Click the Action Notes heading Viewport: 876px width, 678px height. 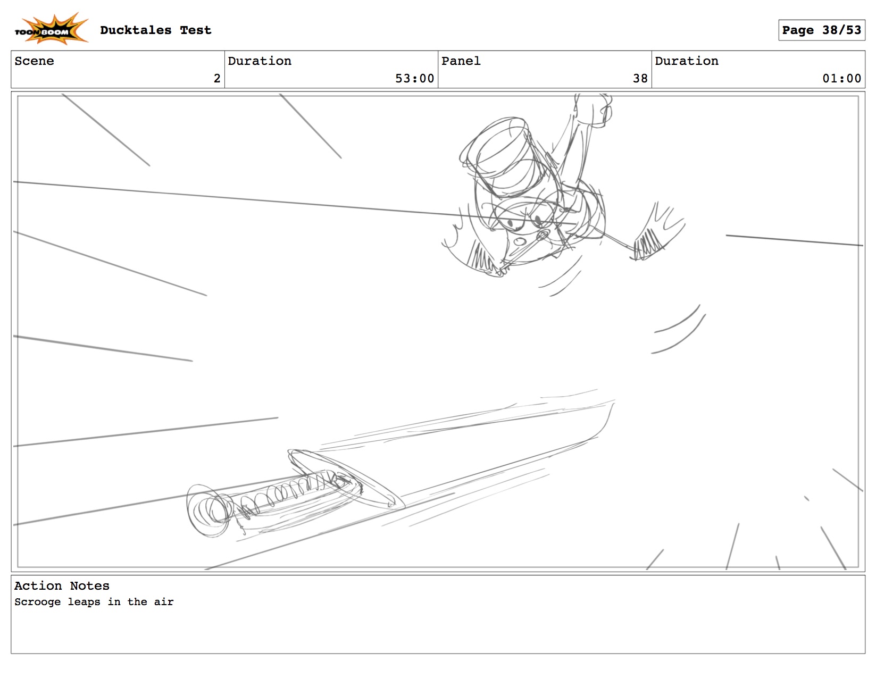point(62,586)
